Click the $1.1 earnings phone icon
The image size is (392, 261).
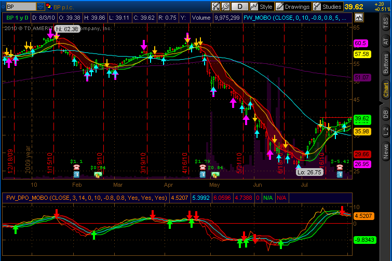(x=76, y=167)
